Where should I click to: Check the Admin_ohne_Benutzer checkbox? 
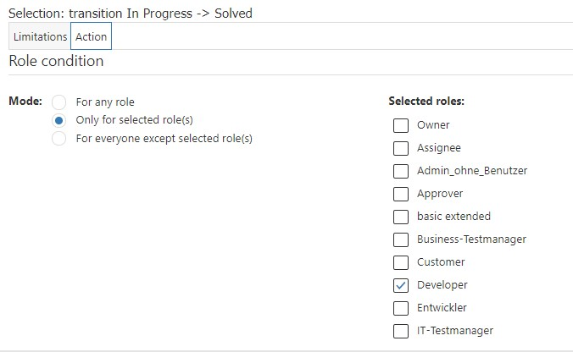click(x=401, y=171)
